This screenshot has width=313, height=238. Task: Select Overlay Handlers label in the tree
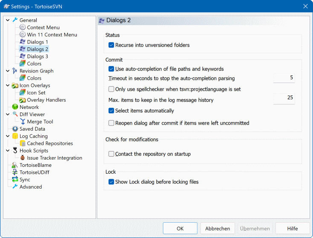[46, 100]
